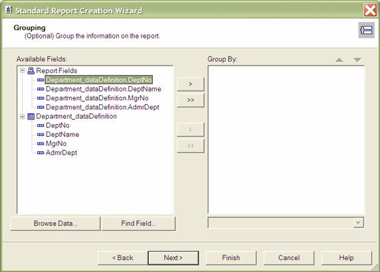Select DeptName under the Department_dataDefinition table

62,135
